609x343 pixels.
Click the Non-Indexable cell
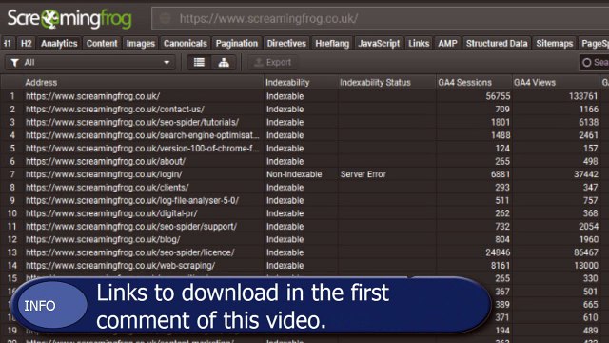point(294,174)
